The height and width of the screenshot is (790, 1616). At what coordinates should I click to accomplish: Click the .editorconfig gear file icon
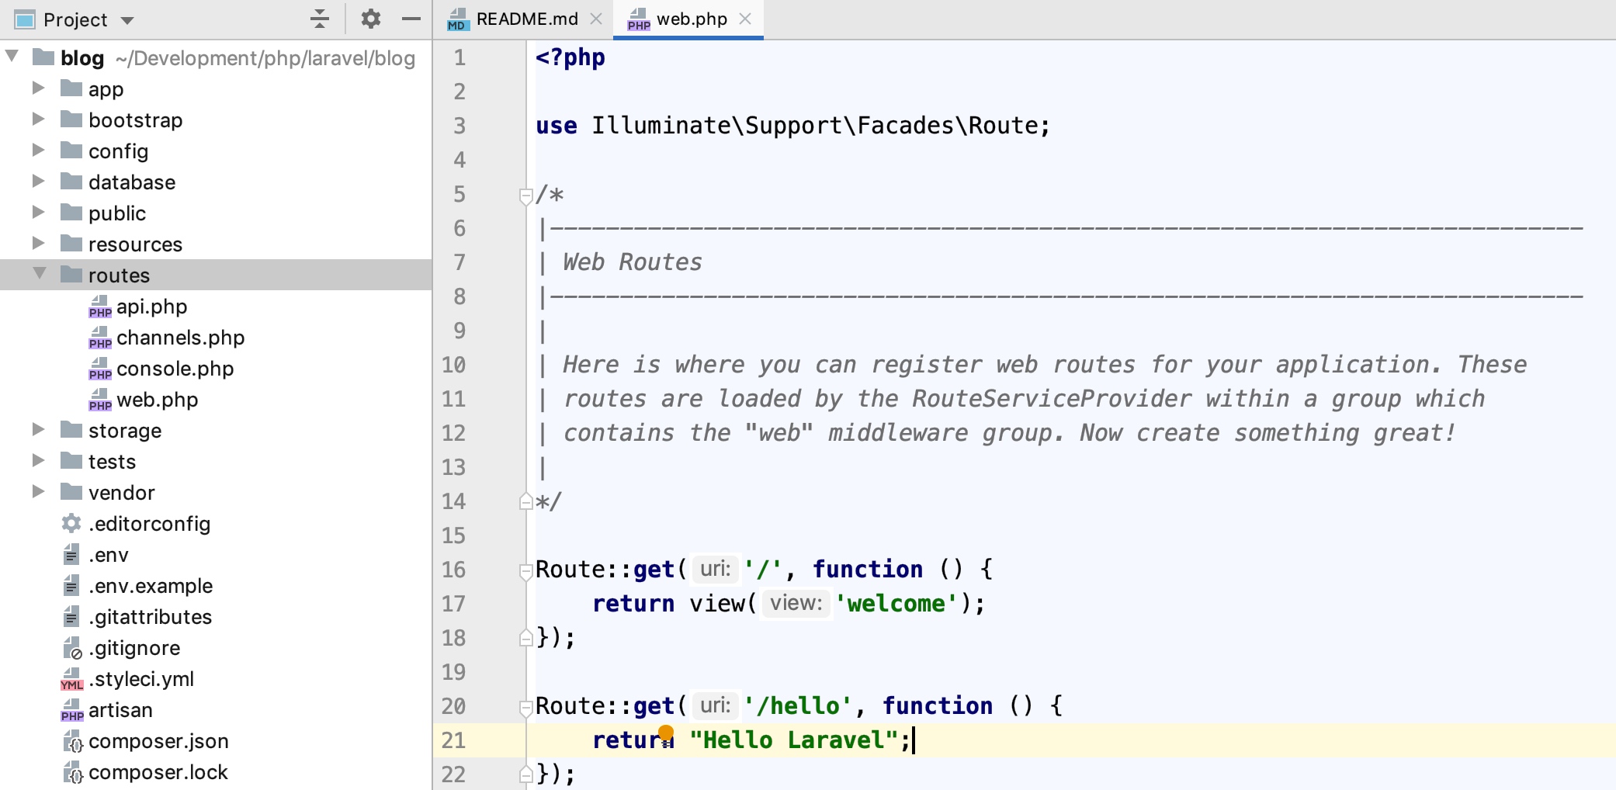click(71, 523)
